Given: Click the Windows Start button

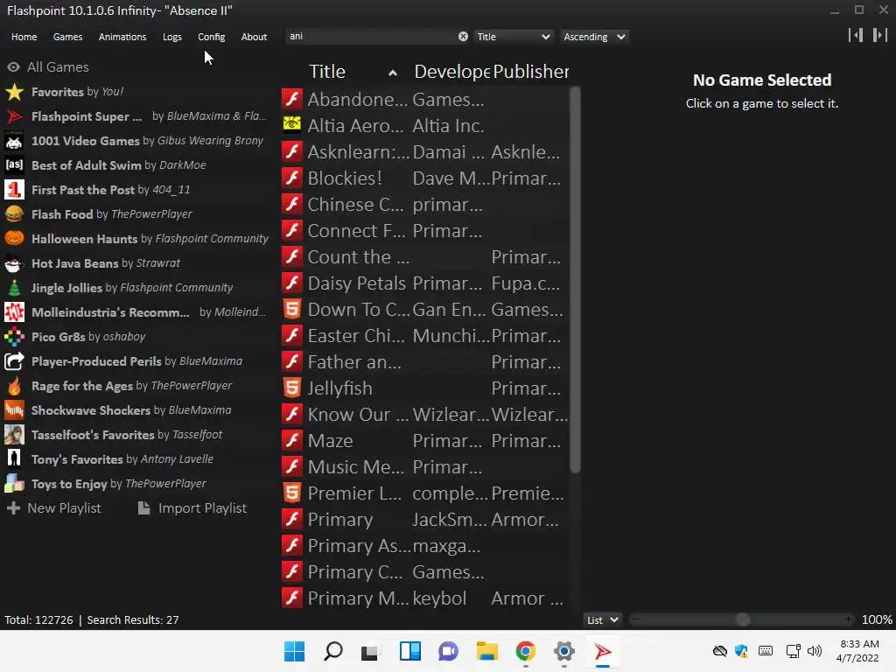Looking at the screenshot, I should tap(294, 651).
